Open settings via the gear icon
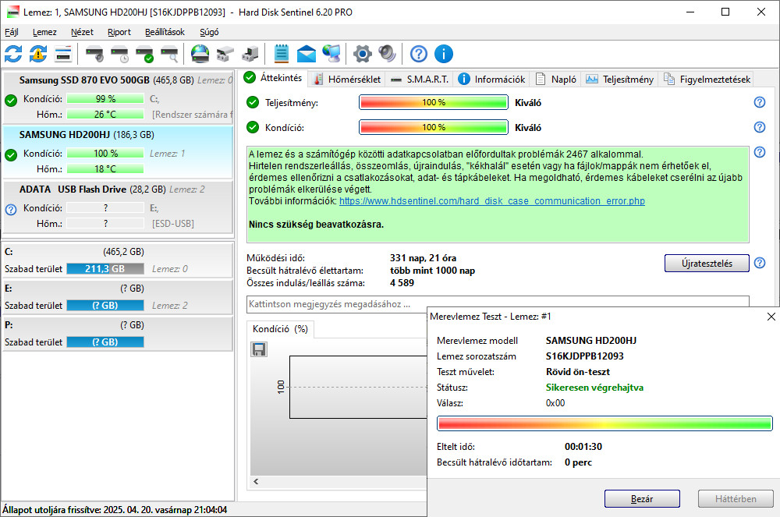 tap(362, 54)
